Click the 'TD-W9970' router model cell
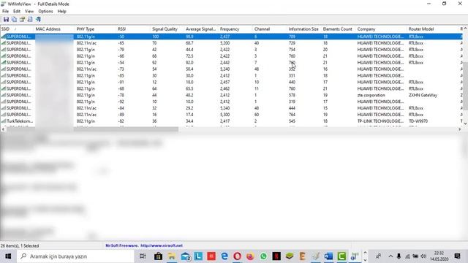 pyautogui.click(x=418, y=121)
